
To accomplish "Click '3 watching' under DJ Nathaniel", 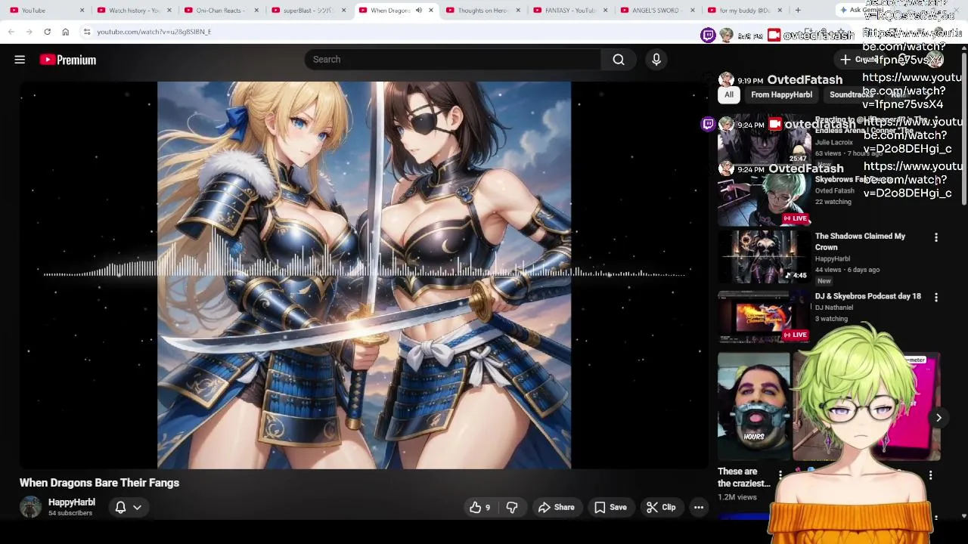I will [831, 319].
